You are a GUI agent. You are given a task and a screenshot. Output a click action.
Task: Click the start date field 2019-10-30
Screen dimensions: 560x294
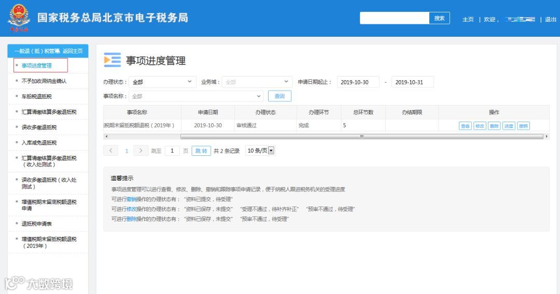tap(358, 82)
